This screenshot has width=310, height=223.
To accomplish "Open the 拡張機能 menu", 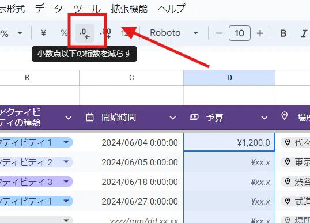I will pos(129,9).
